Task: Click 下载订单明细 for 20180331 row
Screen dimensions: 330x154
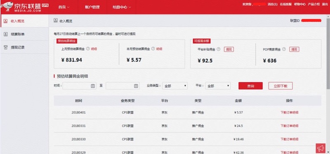Action: [290, 126]
